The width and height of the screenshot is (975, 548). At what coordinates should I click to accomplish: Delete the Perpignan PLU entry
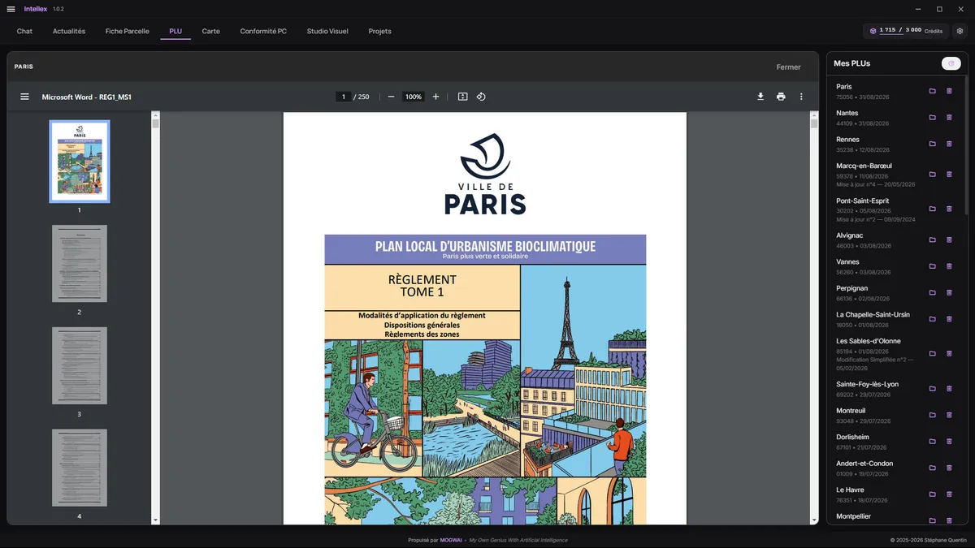click(949, 292)
